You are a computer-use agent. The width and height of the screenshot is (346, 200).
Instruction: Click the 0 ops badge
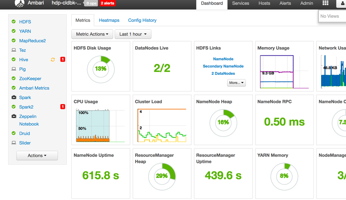coord(91,3)
